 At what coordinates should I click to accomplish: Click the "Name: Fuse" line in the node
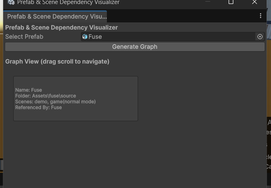28,90
